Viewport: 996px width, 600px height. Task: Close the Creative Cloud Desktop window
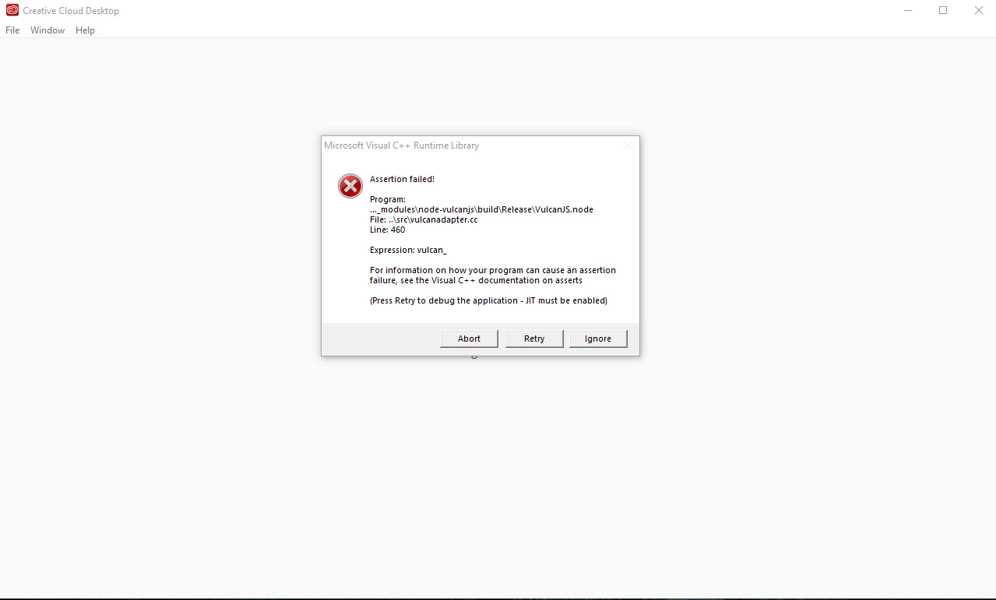pyautogui.click(x=979, y=11)
